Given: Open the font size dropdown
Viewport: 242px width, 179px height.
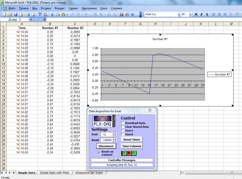Looking at the screenshot, I should [x=190, y=14].
